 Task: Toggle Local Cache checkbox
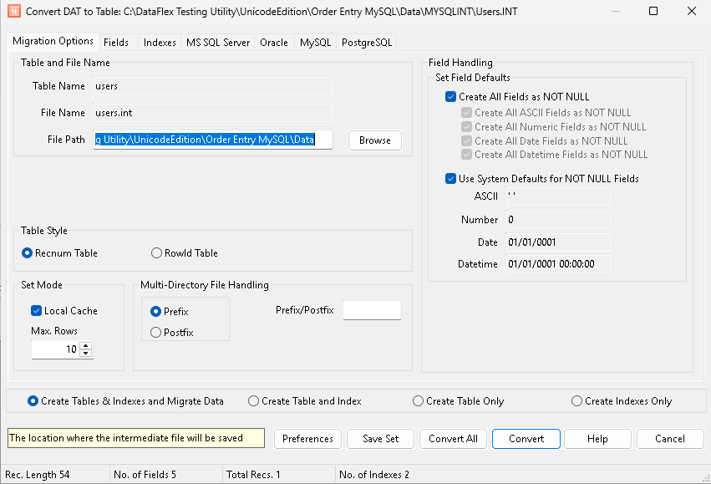click(37, 311)
